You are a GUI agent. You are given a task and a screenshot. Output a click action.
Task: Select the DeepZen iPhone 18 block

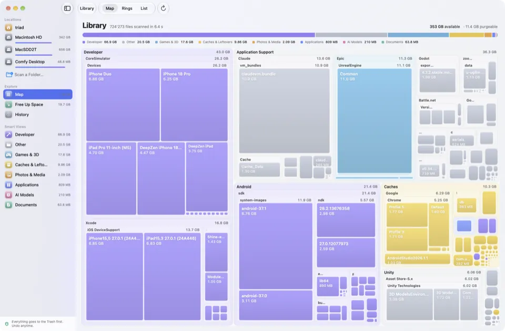(x=161, y=179)
